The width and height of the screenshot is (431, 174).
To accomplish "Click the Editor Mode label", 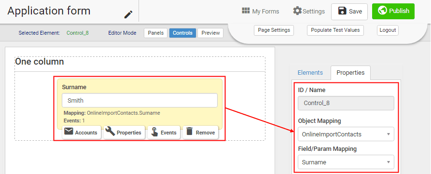I will (122, 33).
